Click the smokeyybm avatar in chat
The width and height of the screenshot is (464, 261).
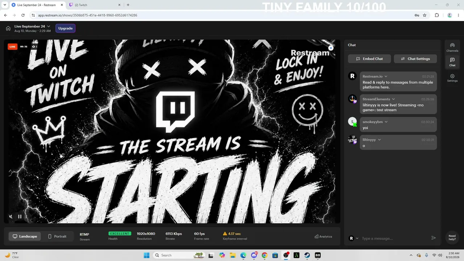(x=352, y=122)
